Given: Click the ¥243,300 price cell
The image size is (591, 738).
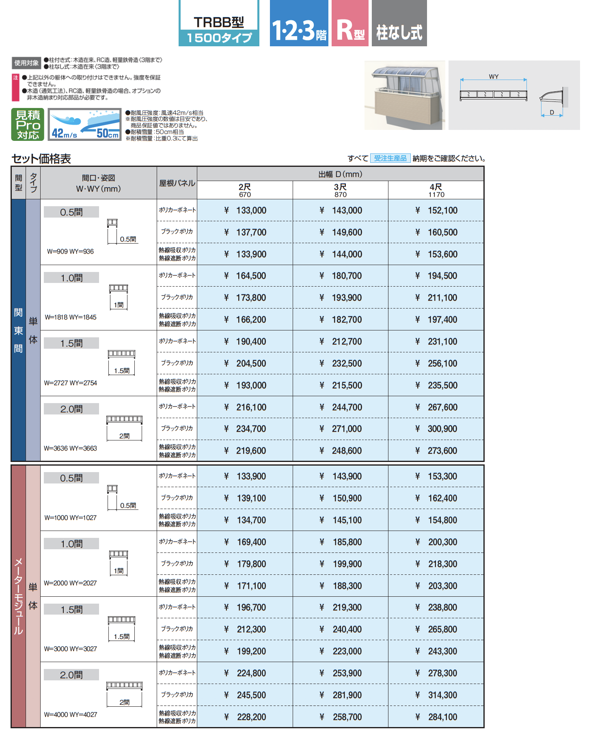Looking at the screenshot, I should pos(436,651).
